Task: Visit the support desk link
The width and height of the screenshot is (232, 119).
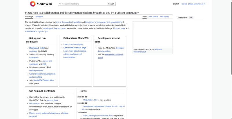Action: (x=52, y=100)
